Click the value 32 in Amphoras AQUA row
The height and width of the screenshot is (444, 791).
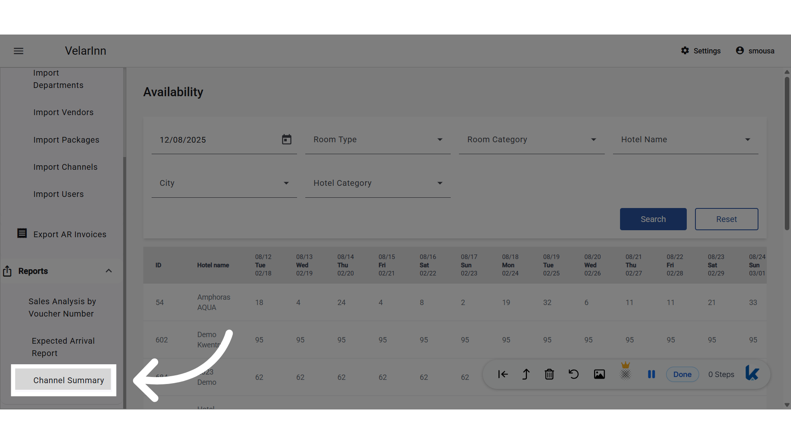pyautogui.click(x=547, y=303)
